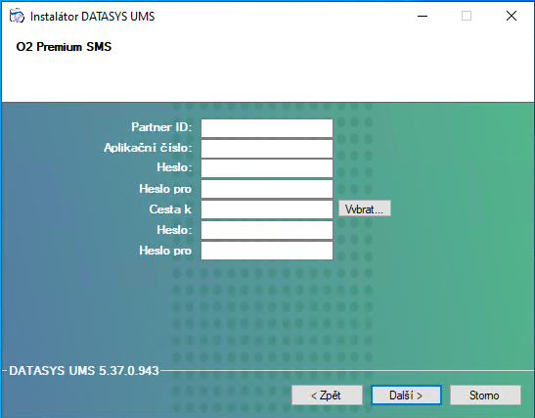535x418 pixels.
Task: Click the O2 Premium SMS heading
Action: (x=64, y=46)
